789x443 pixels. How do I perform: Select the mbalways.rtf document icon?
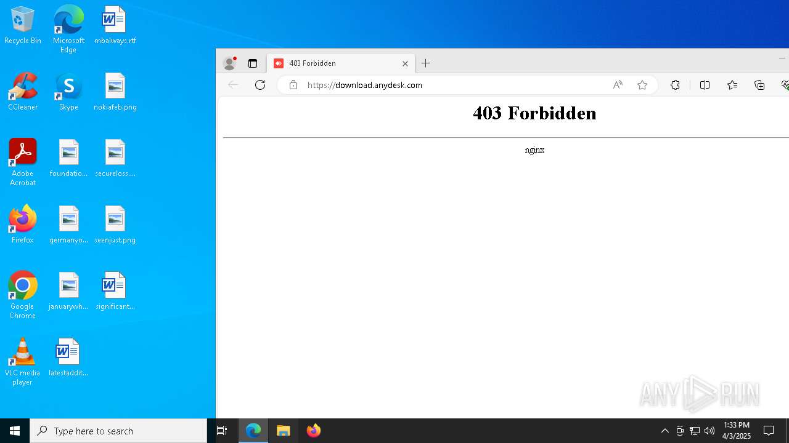[115, 25]
